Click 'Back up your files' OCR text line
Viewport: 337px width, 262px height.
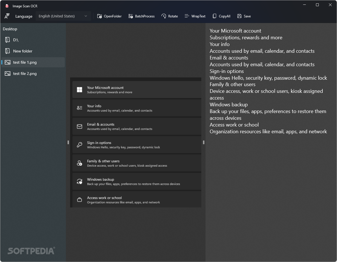tap(268, 111)
